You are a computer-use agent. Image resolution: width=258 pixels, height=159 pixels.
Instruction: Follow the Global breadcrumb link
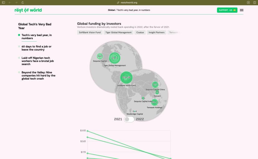pyautogui.click(x=111, y=10)
